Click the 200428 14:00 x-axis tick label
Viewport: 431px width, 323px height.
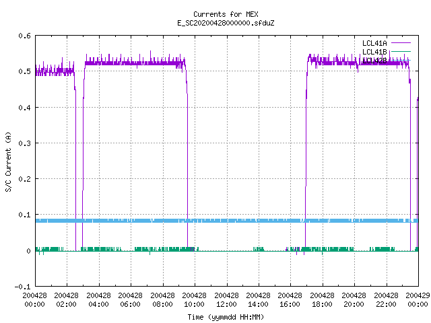pyautogui.click(x=259, y=300)
